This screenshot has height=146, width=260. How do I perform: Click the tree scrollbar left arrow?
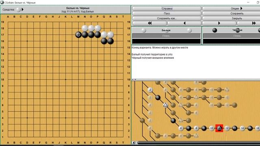point(134,143)
